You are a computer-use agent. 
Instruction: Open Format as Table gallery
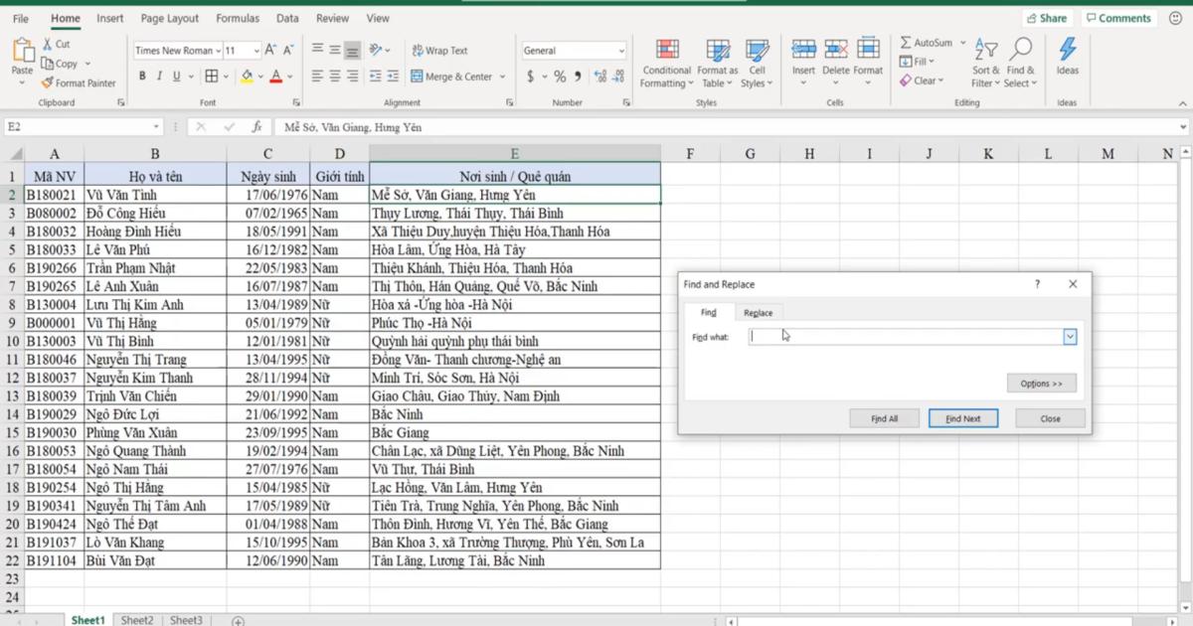click(x=718, y=64)
